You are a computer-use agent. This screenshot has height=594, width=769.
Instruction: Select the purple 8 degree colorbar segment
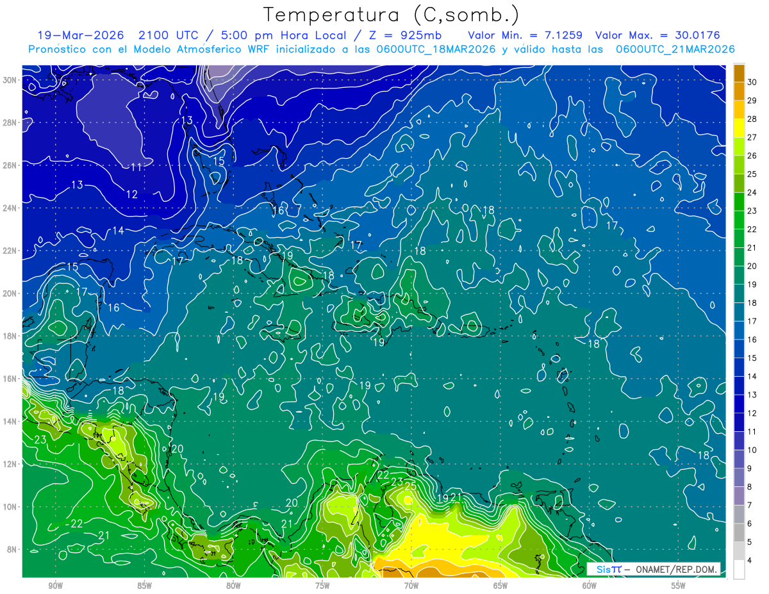click(739, 496)
